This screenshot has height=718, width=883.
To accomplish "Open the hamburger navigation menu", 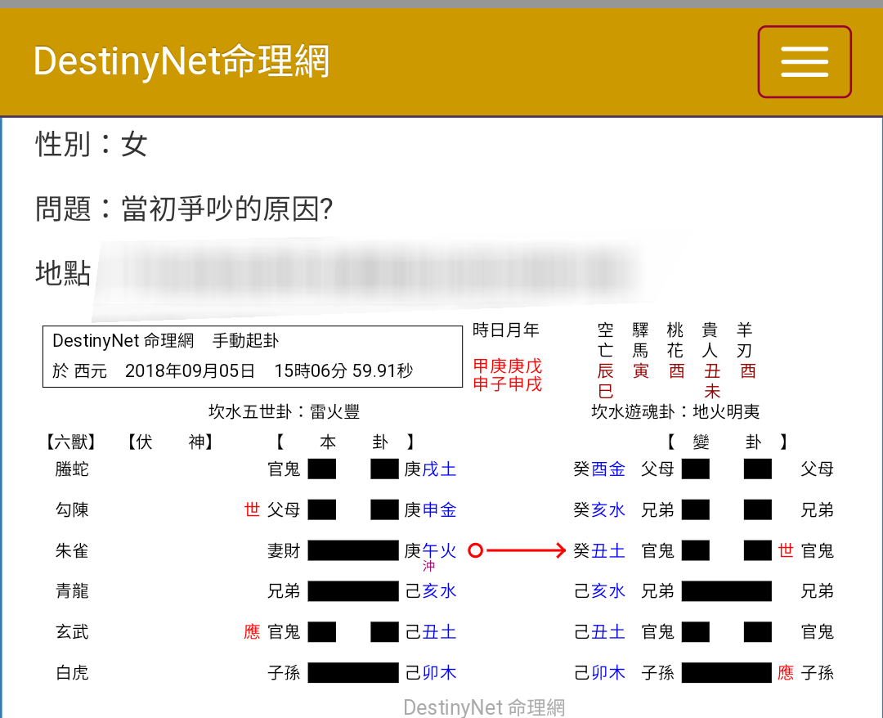I will pos(805,61).
